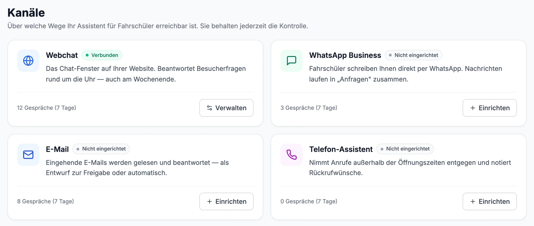The image size is (534, 226).
Task: Click the Verbunden status badge on Webchat
Action: coord(102,55)
